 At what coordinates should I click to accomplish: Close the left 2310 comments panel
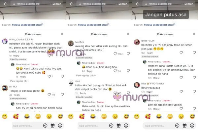62,34
